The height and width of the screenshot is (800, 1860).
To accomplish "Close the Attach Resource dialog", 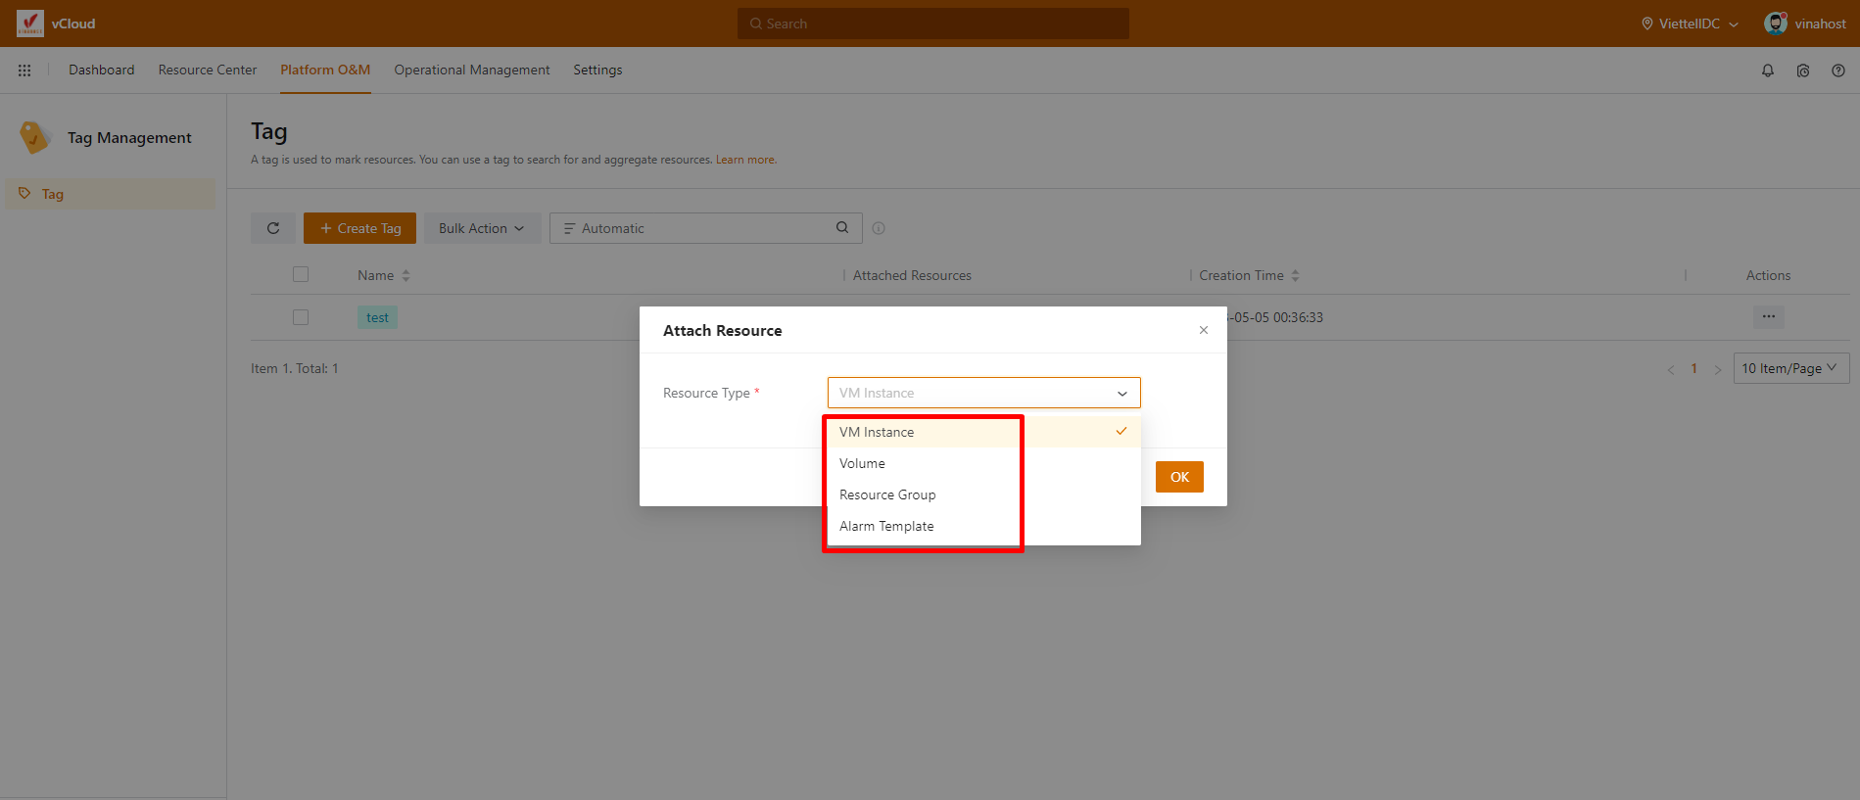I will coord(1203,330).
